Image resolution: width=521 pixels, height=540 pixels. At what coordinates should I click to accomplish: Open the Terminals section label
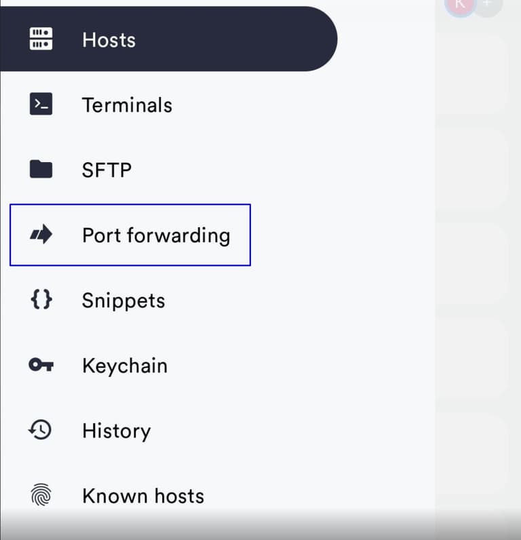[x=127, y=105]
